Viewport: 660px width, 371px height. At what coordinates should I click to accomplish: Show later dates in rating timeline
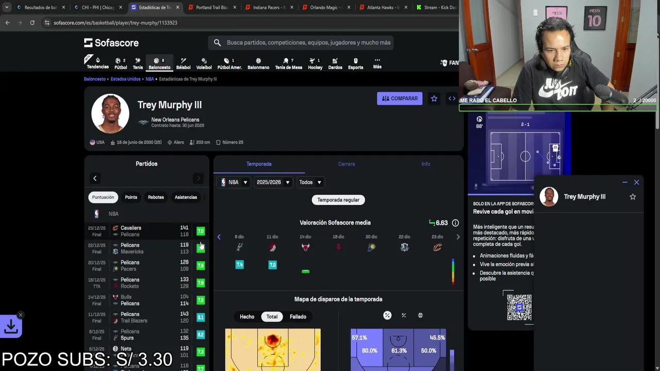point(458,237)
